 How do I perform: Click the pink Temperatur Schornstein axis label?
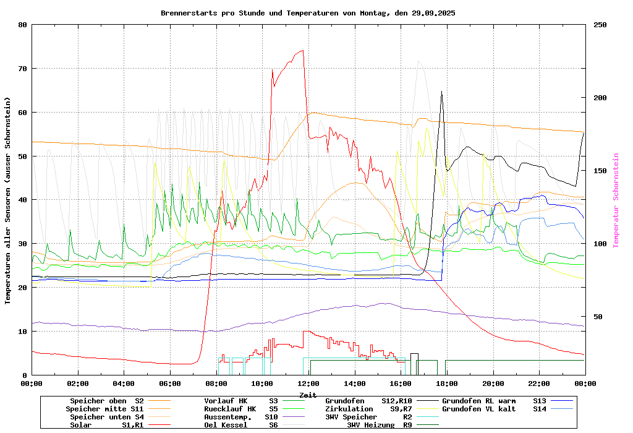pos(616,200)
